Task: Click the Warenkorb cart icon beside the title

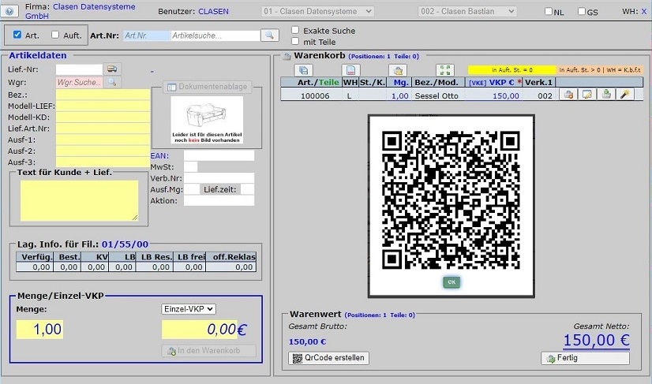Action: click(x=287, y=57)
